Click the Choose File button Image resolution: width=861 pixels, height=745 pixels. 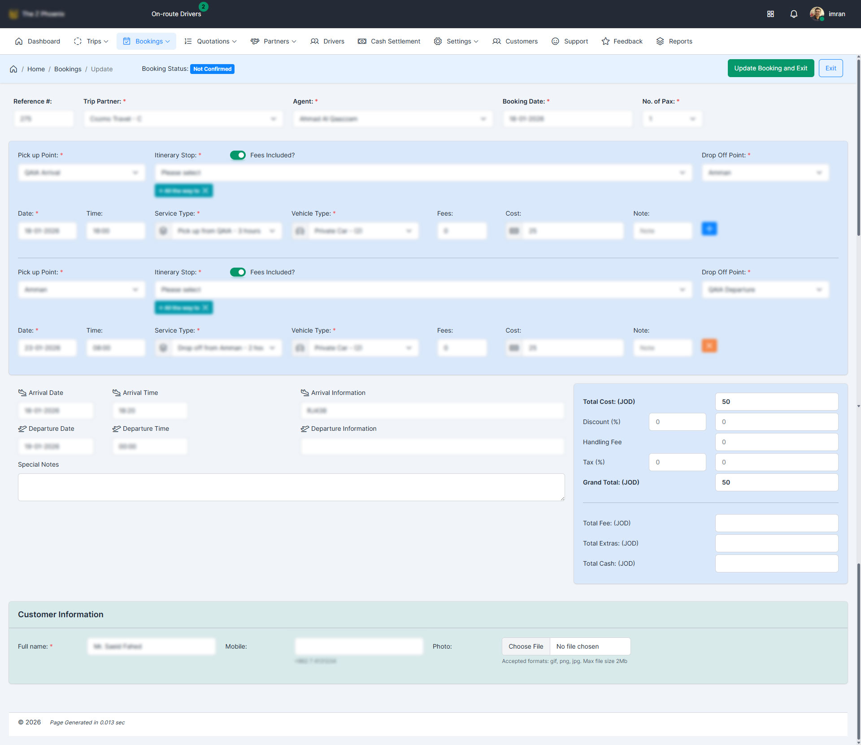(x=526, y=646)
